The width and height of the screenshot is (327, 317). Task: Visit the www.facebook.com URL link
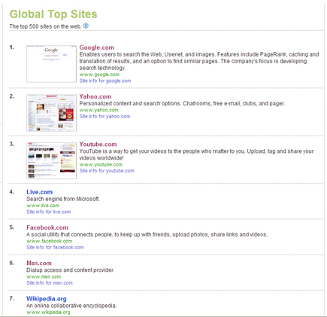50,241
